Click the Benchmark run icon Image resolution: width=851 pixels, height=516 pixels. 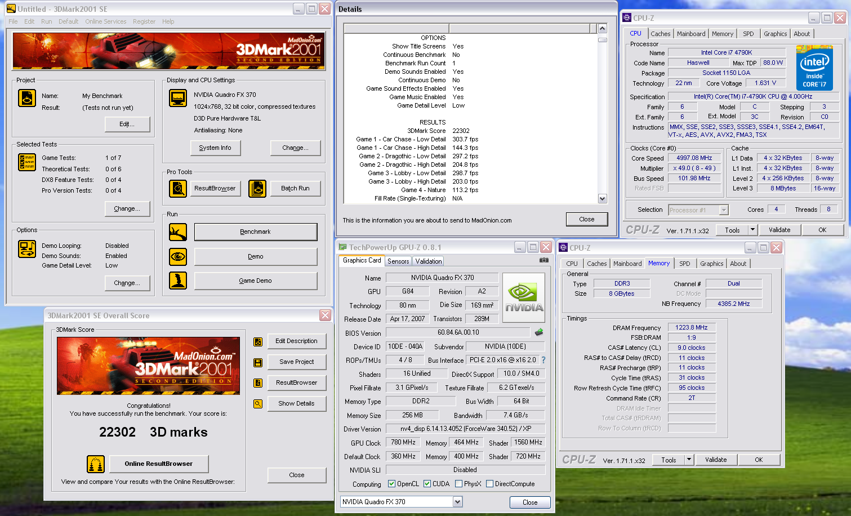[178, 232]
